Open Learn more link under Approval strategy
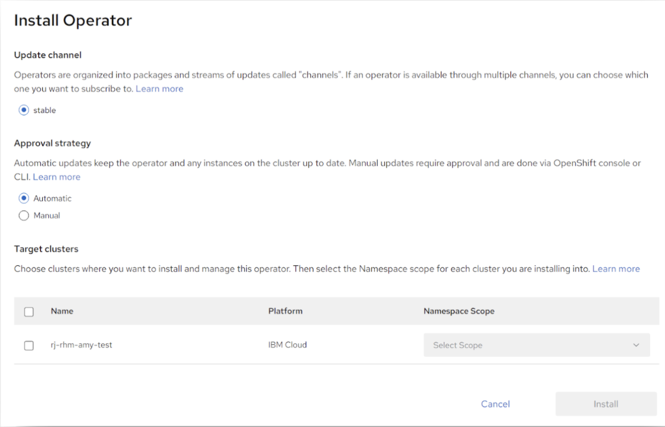665x427 pixels. tap(57, 177)
